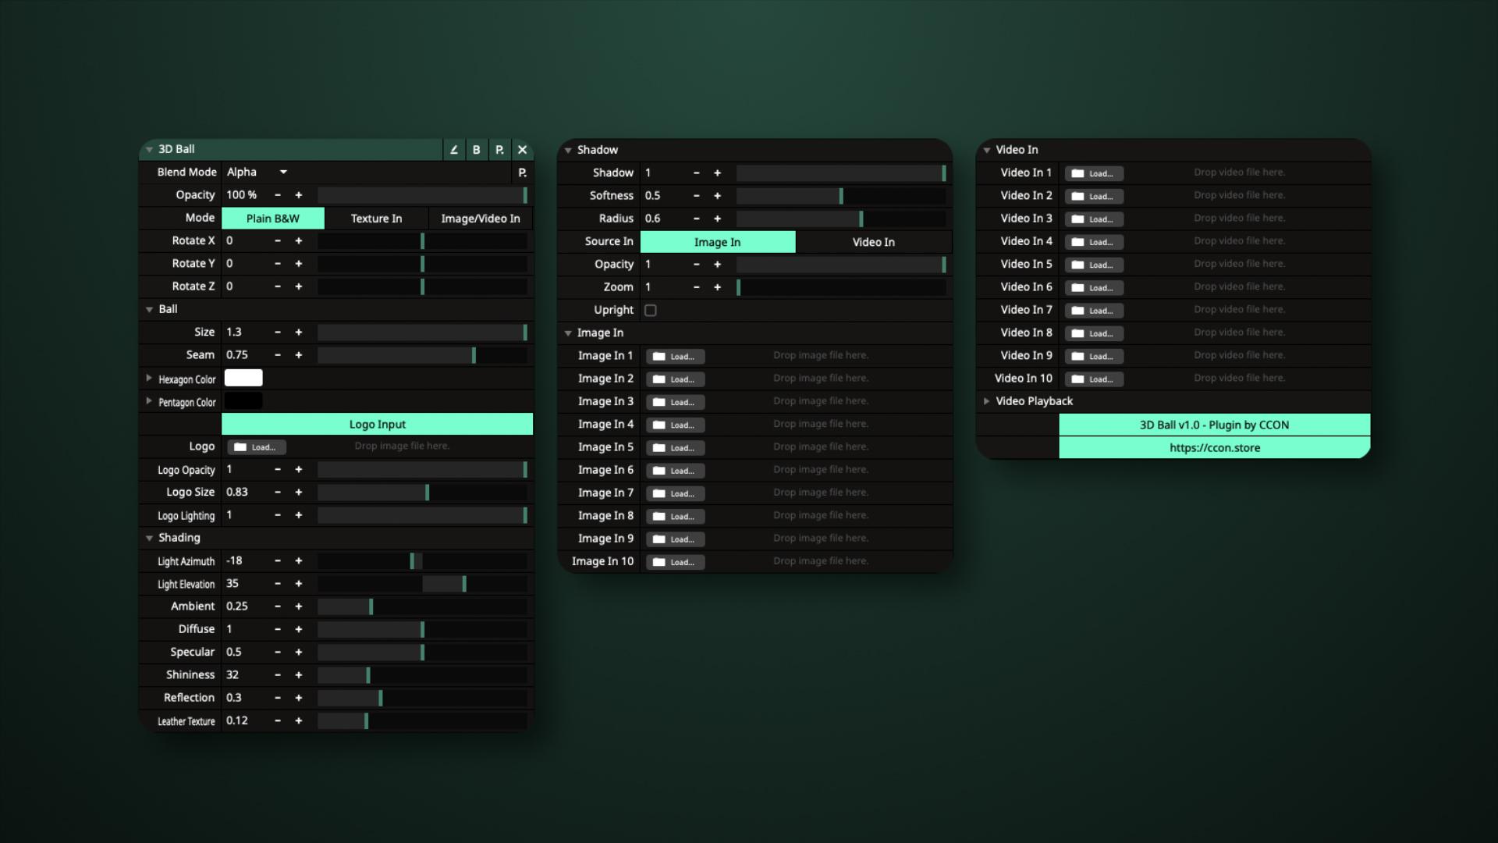Select Image/Video In mode

tap(481, 219)
